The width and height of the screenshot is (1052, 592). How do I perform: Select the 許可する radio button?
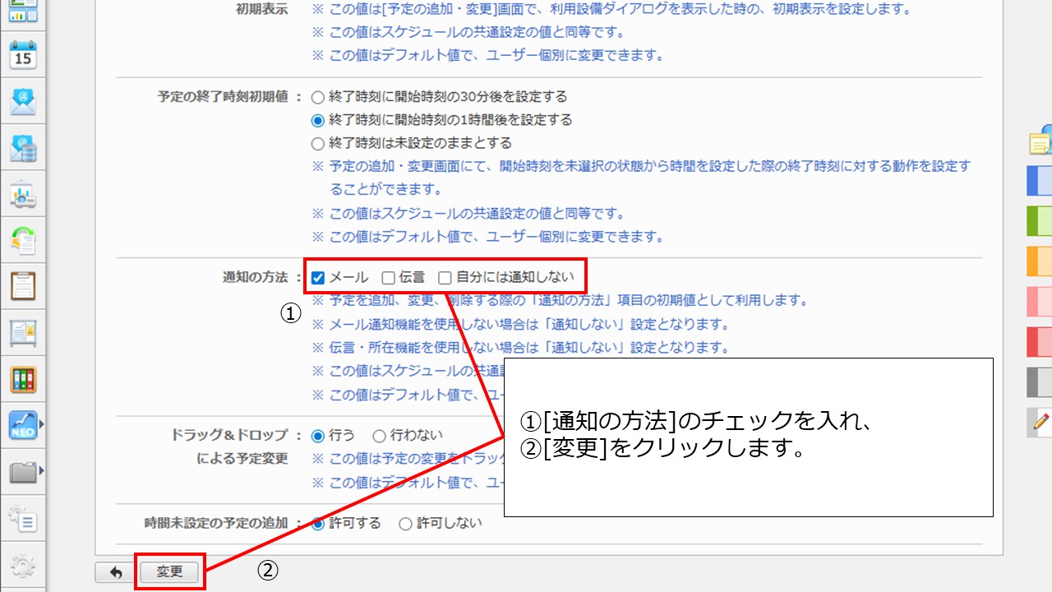tap(318, 524)
